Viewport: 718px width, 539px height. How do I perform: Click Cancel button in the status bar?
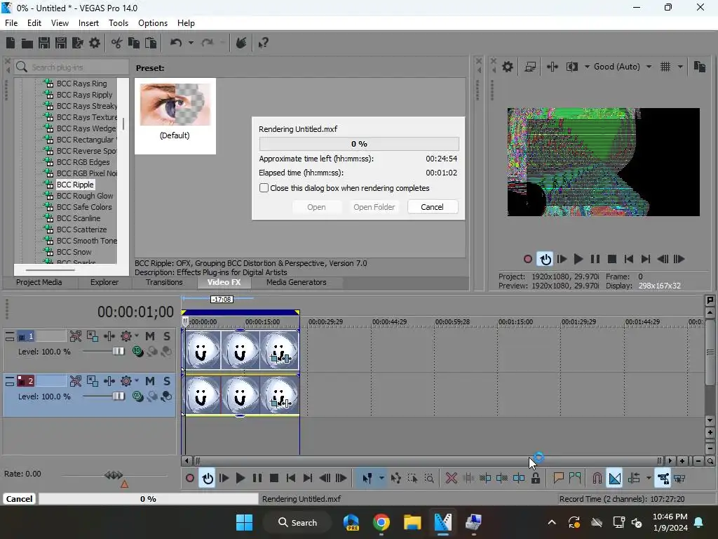click(x=19, y=499)
